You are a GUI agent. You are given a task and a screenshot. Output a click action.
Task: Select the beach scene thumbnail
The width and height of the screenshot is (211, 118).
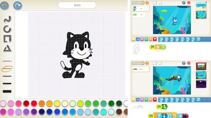pyautogui.click(x=201, y=6)
